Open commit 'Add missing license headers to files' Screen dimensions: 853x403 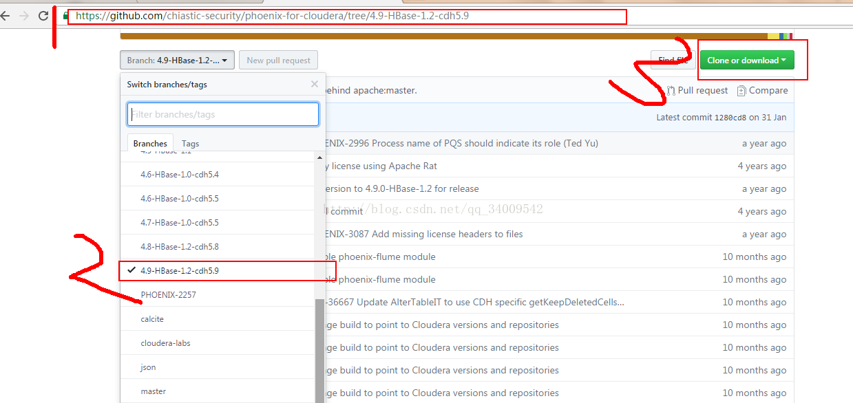click(423, 234)
